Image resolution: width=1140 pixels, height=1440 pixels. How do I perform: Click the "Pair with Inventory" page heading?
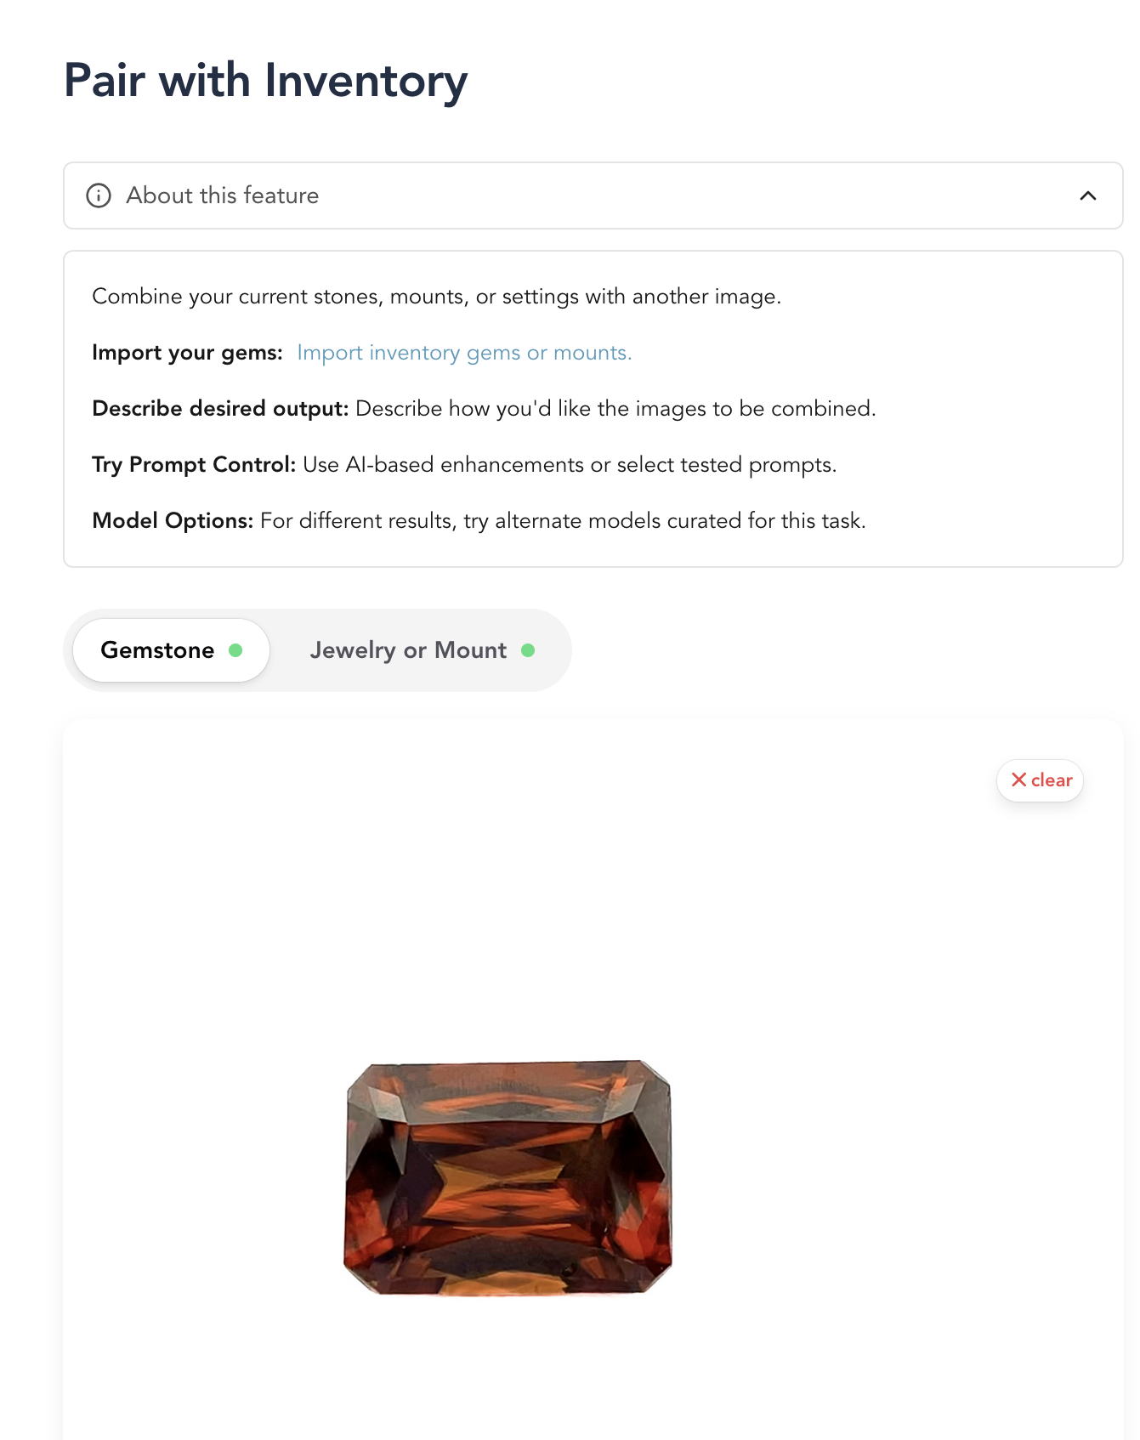264,81
